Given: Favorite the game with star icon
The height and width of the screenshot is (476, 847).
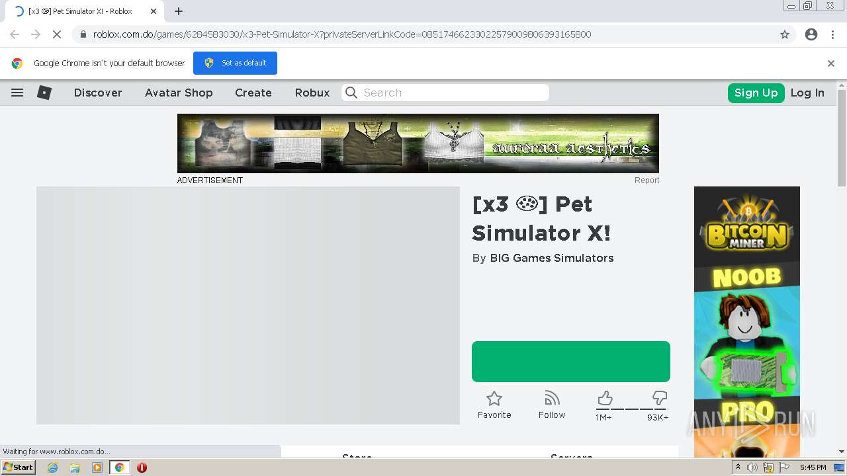Looking at the screenshot, I should [494, 405].
